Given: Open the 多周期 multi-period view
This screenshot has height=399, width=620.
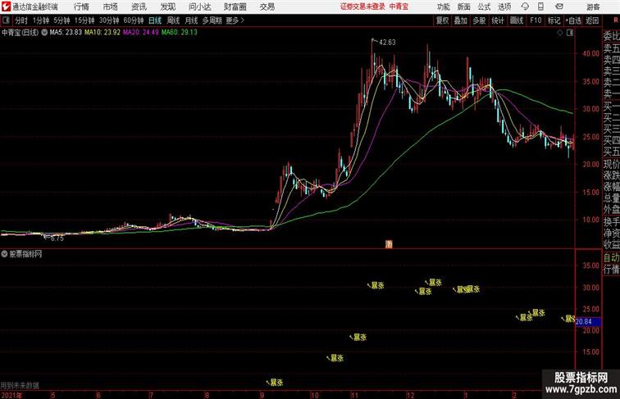Looking at the screenshot, I should pos(212,20).
